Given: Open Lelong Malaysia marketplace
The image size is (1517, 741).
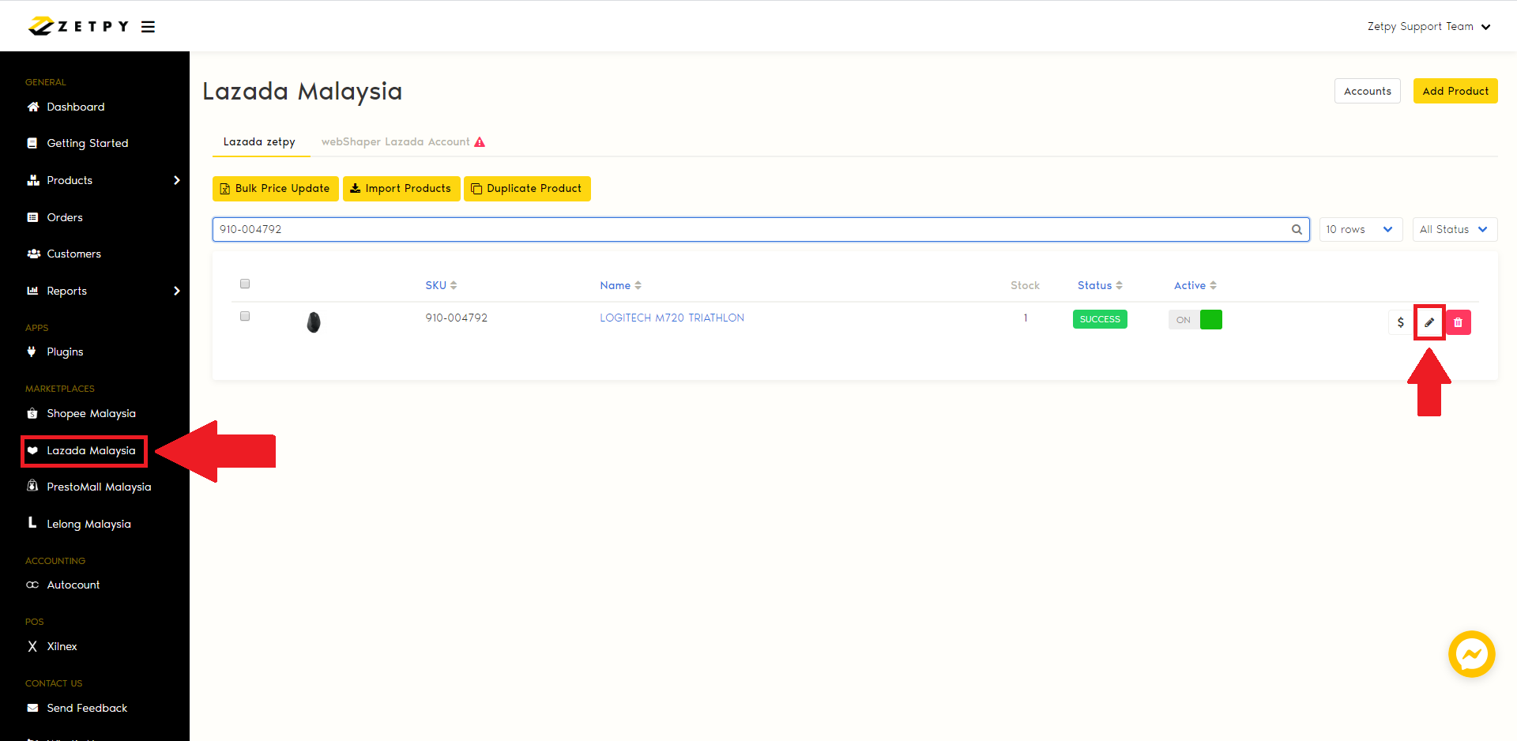Looking at the screenshot, I should [88, 524].
